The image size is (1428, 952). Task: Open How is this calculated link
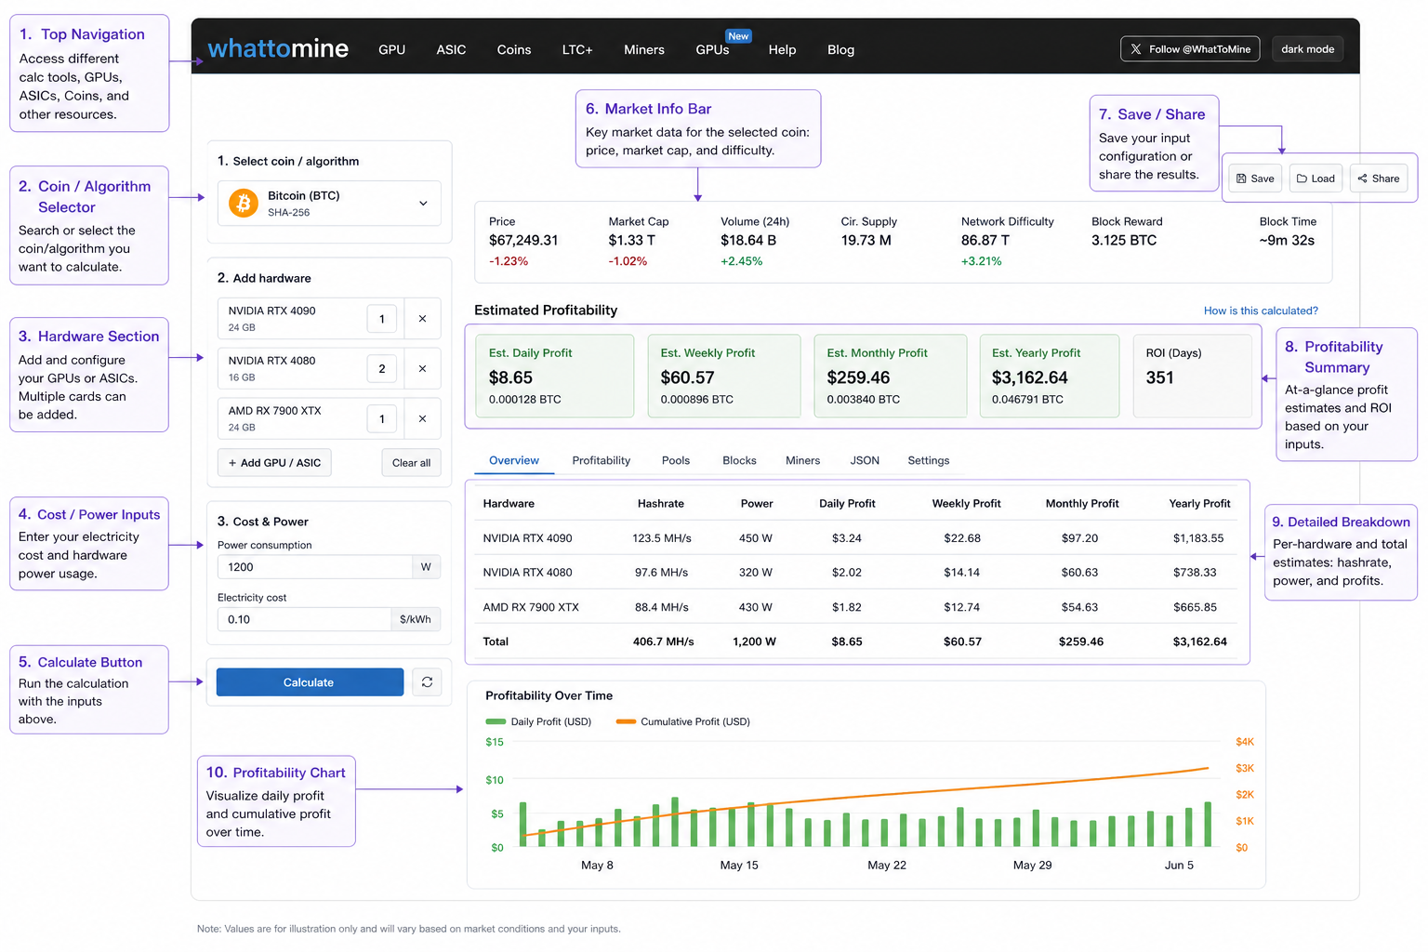point(1261,311)
